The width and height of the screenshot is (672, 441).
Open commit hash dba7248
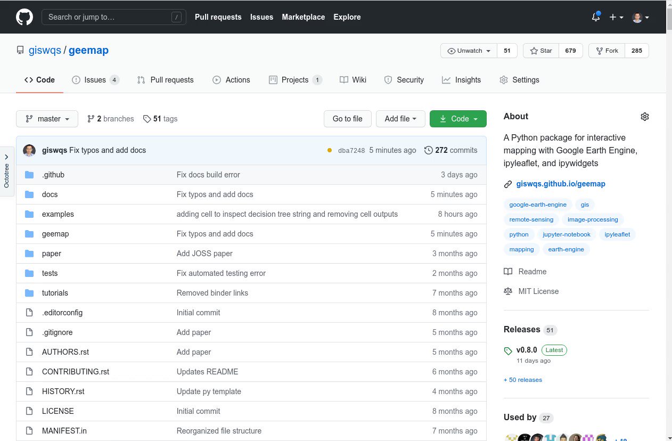(x=351, y=151)
